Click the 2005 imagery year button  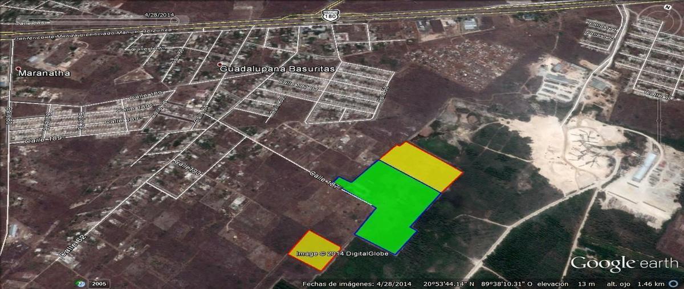pos(99,283)
